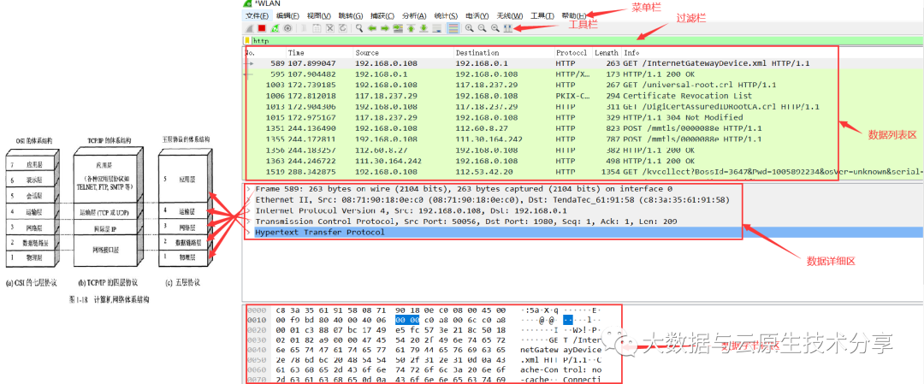Open the 编辑(E) menu
924x384 pixels.
point(287,16)
